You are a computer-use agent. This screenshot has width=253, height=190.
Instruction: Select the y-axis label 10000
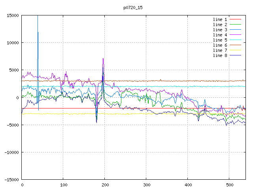(13, 43)
